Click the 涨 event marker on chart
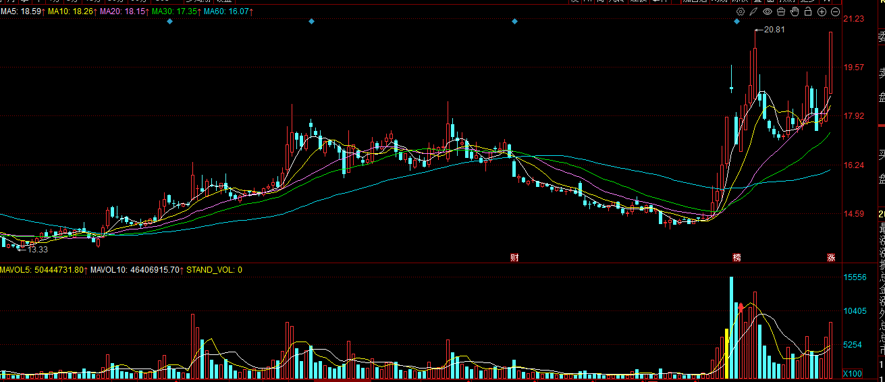 point(832,257)
